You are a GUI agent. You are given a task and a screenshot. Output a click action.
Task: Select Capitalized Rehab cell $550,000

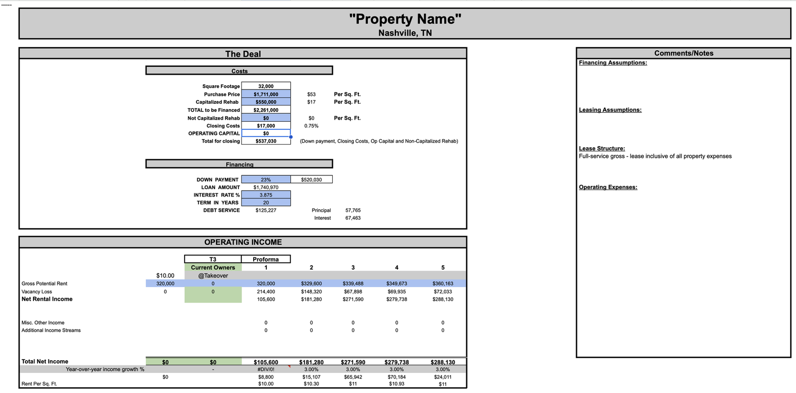[266, 102]
